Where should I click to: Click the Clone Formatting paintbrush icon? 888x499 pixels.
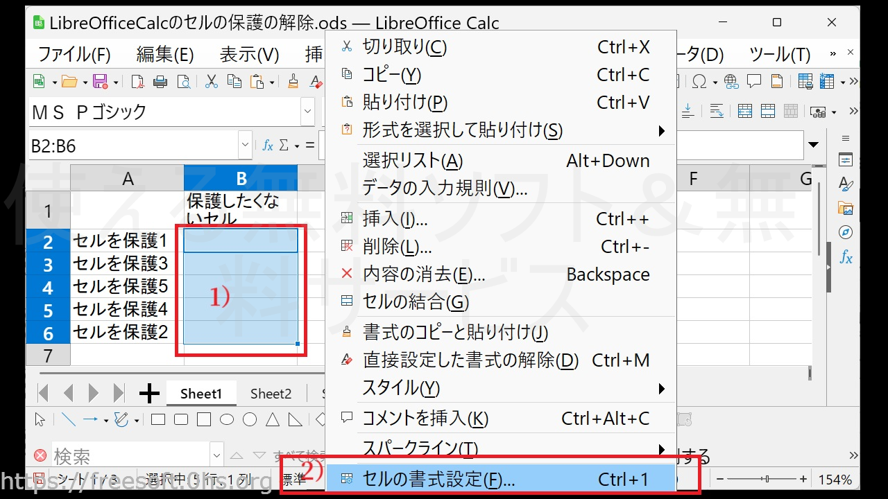293,82
